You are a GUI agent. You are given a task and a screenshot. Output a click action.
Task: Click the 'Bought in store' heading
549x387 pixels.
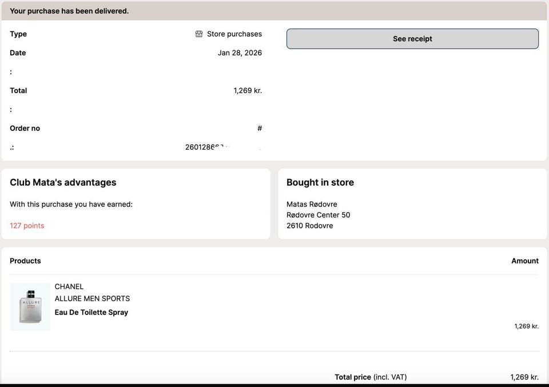pyautogui.click(x=320, y=182)
